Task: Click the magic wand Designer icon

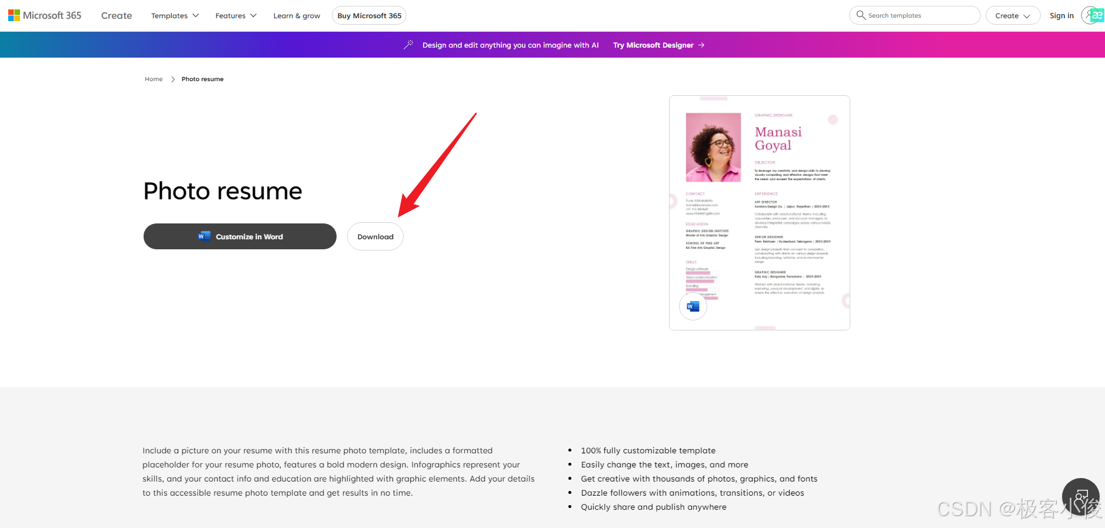Action: [408, 45]
